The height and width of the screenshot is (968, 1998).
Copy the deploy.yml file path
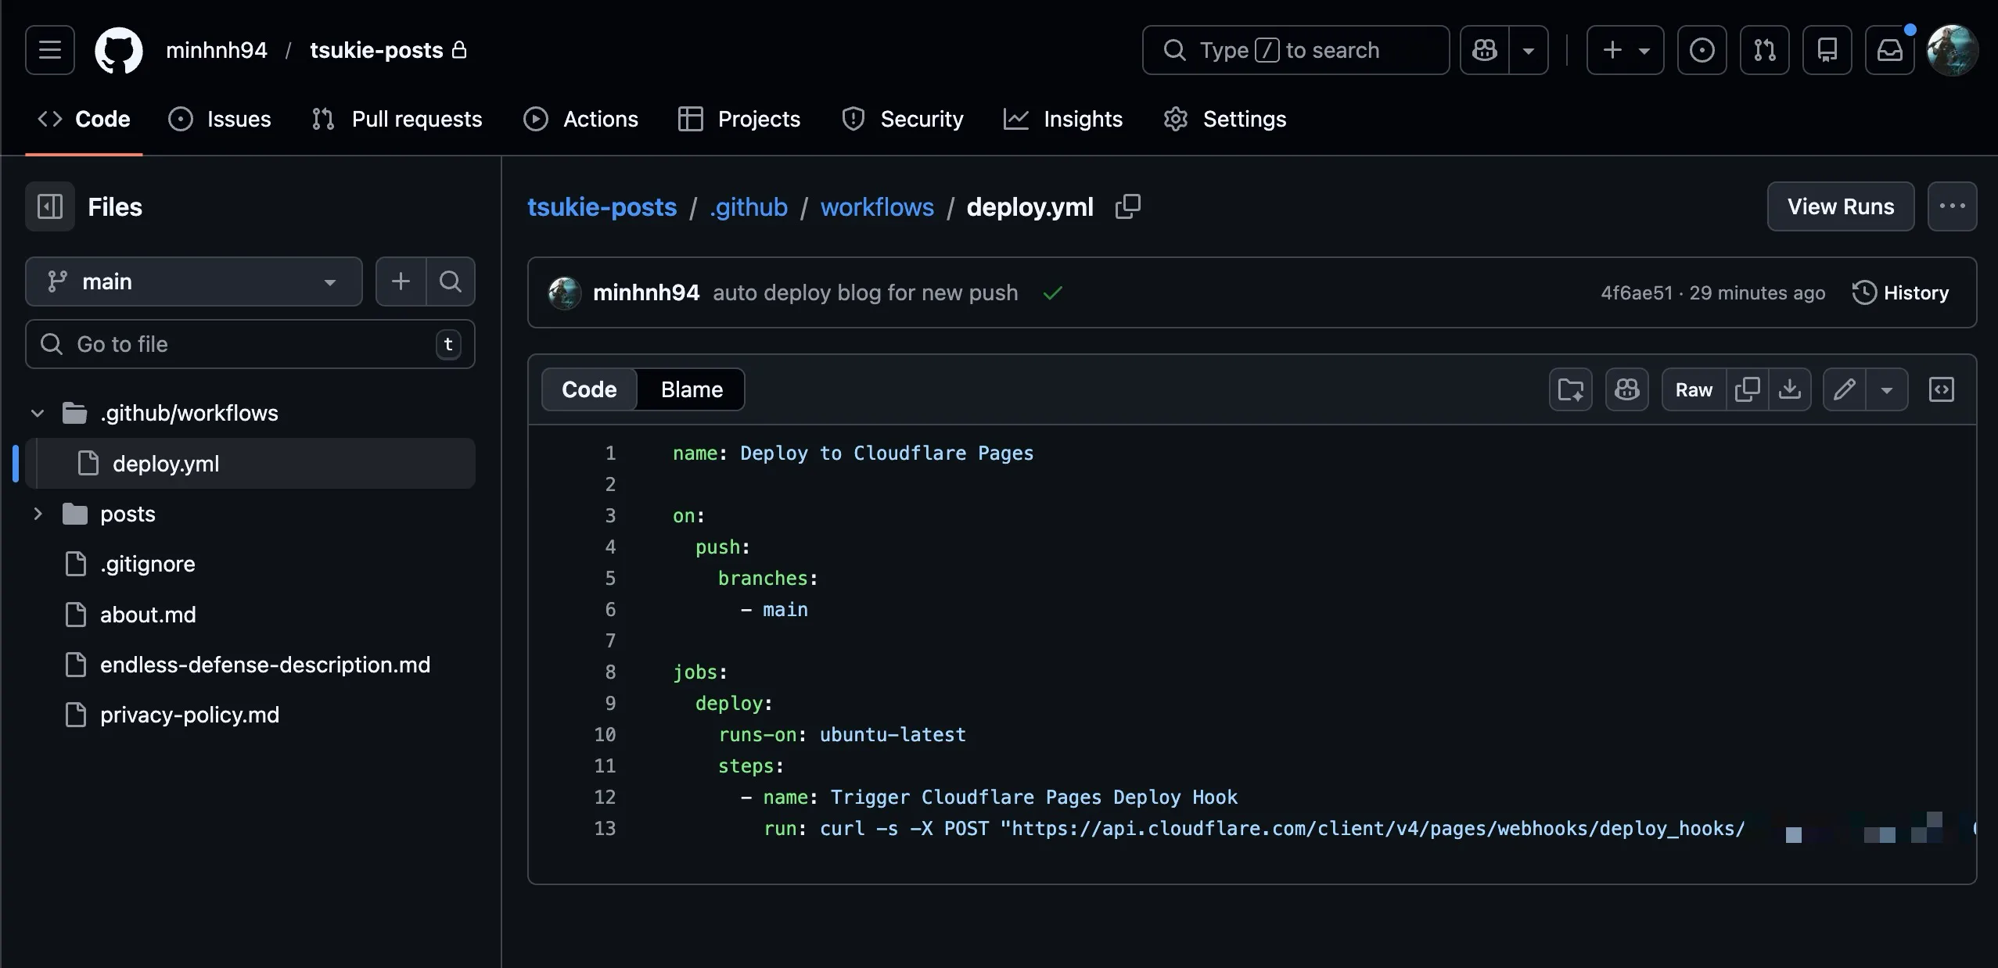pyautogui.click(x=1128, y=206)
